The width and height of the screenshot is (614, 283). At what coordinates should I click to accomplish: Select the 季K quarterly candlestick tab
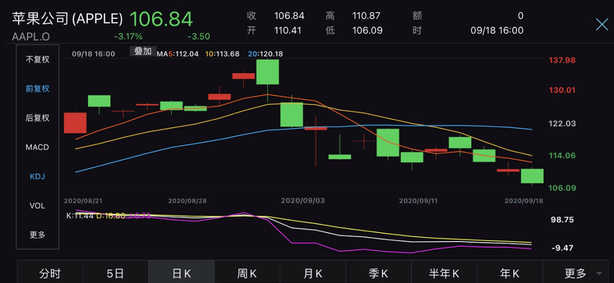[x=378, y=273]
